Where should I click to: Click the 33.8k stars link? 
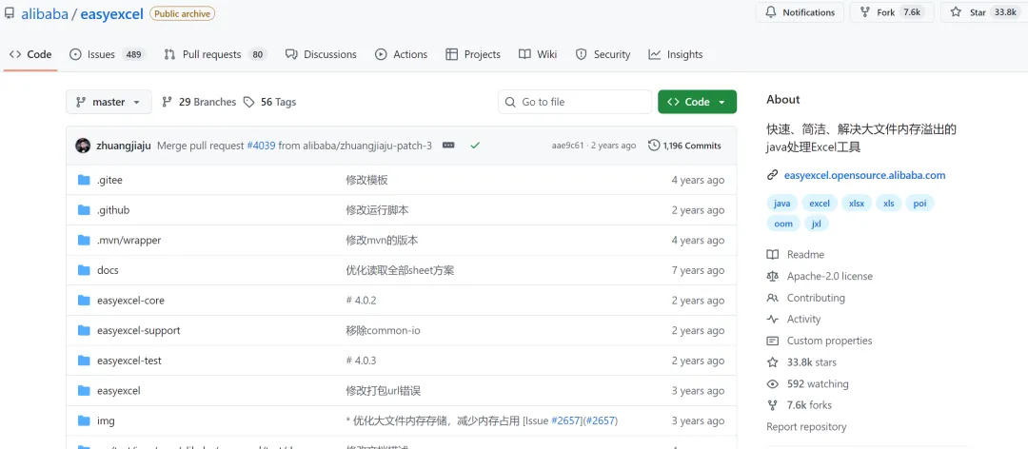tap(812, 362)
